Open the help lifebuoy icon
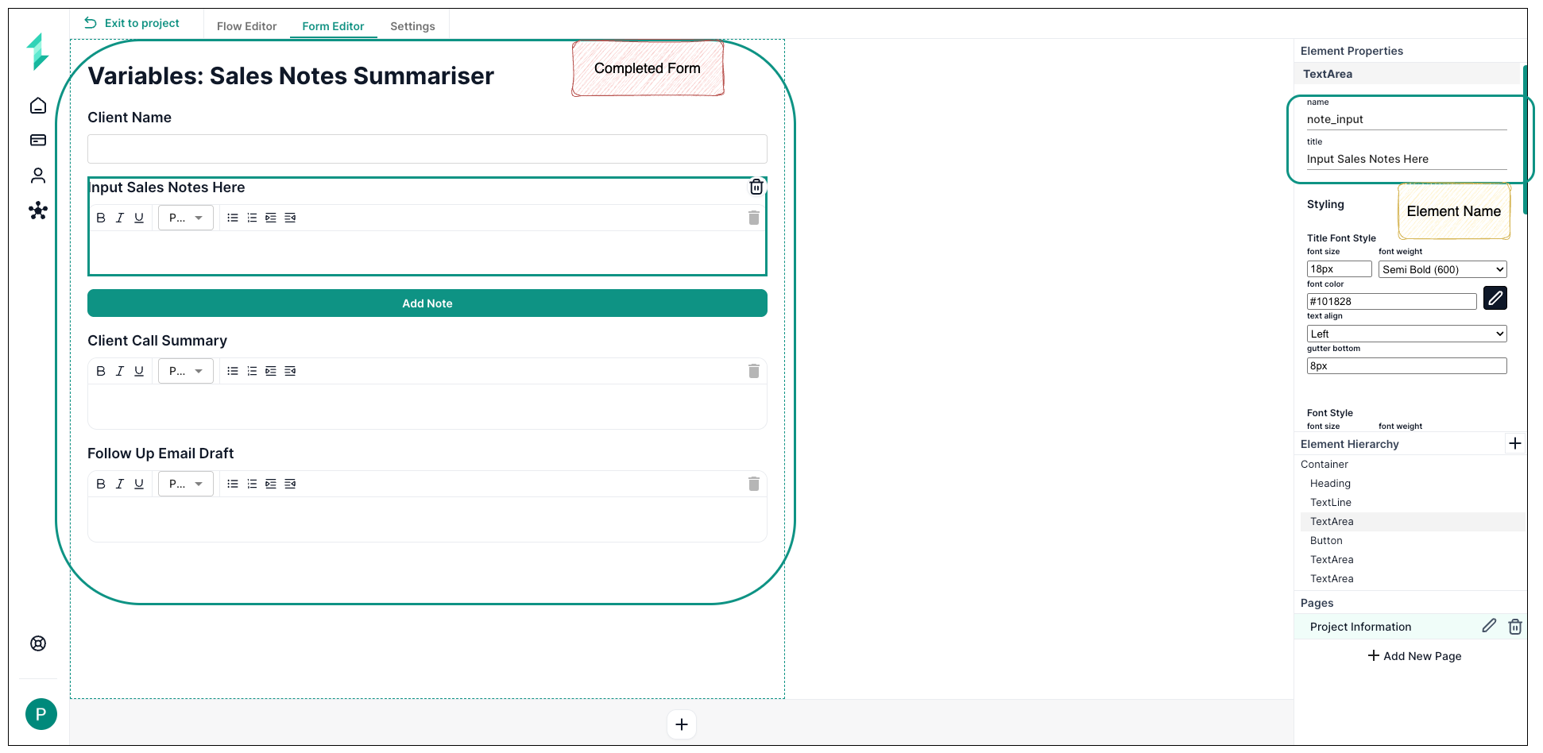The width and height of the screenshot is (1543, 753). (x=38, y=643)
